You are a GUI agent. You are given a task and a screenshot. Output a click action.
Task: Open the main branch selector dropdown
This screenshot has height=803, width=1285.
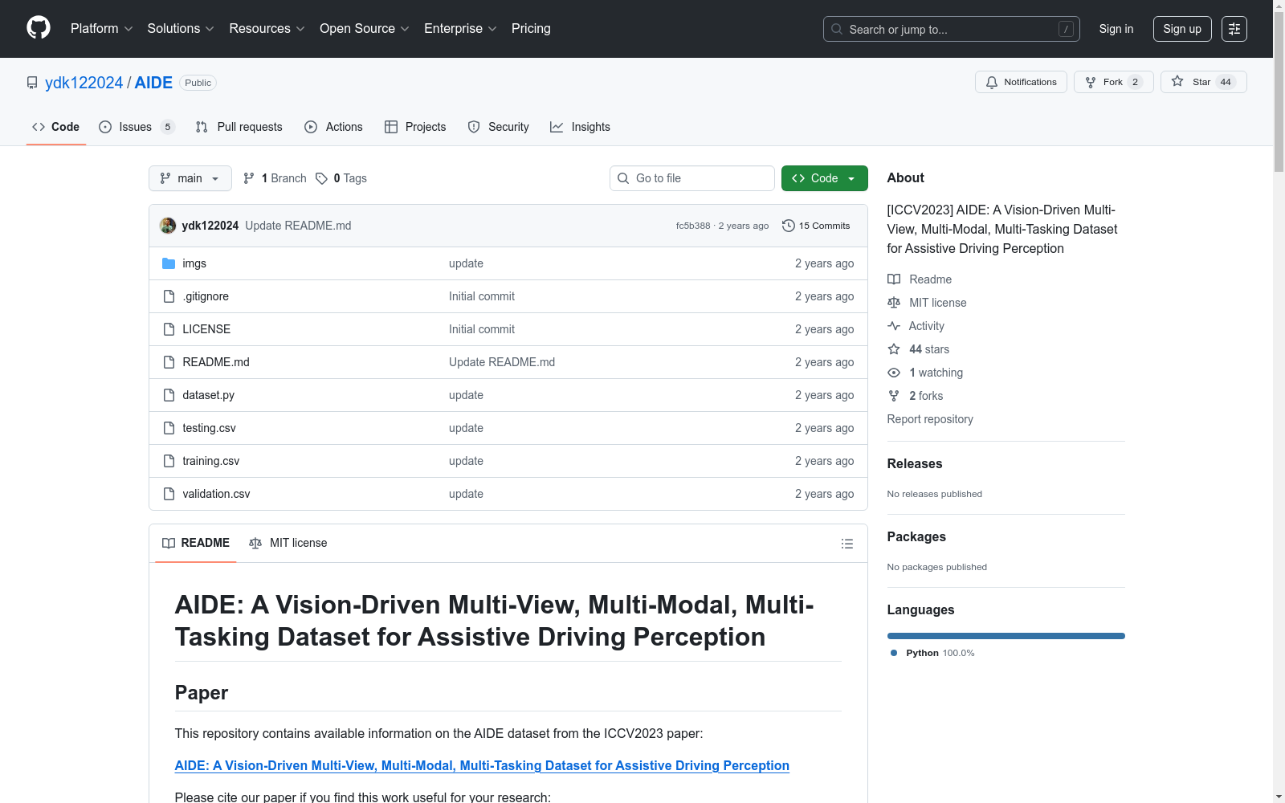tap(190, 178)
